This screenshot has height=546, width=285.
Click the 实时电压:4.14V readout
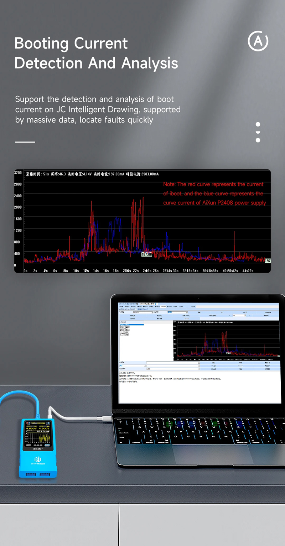80,174
